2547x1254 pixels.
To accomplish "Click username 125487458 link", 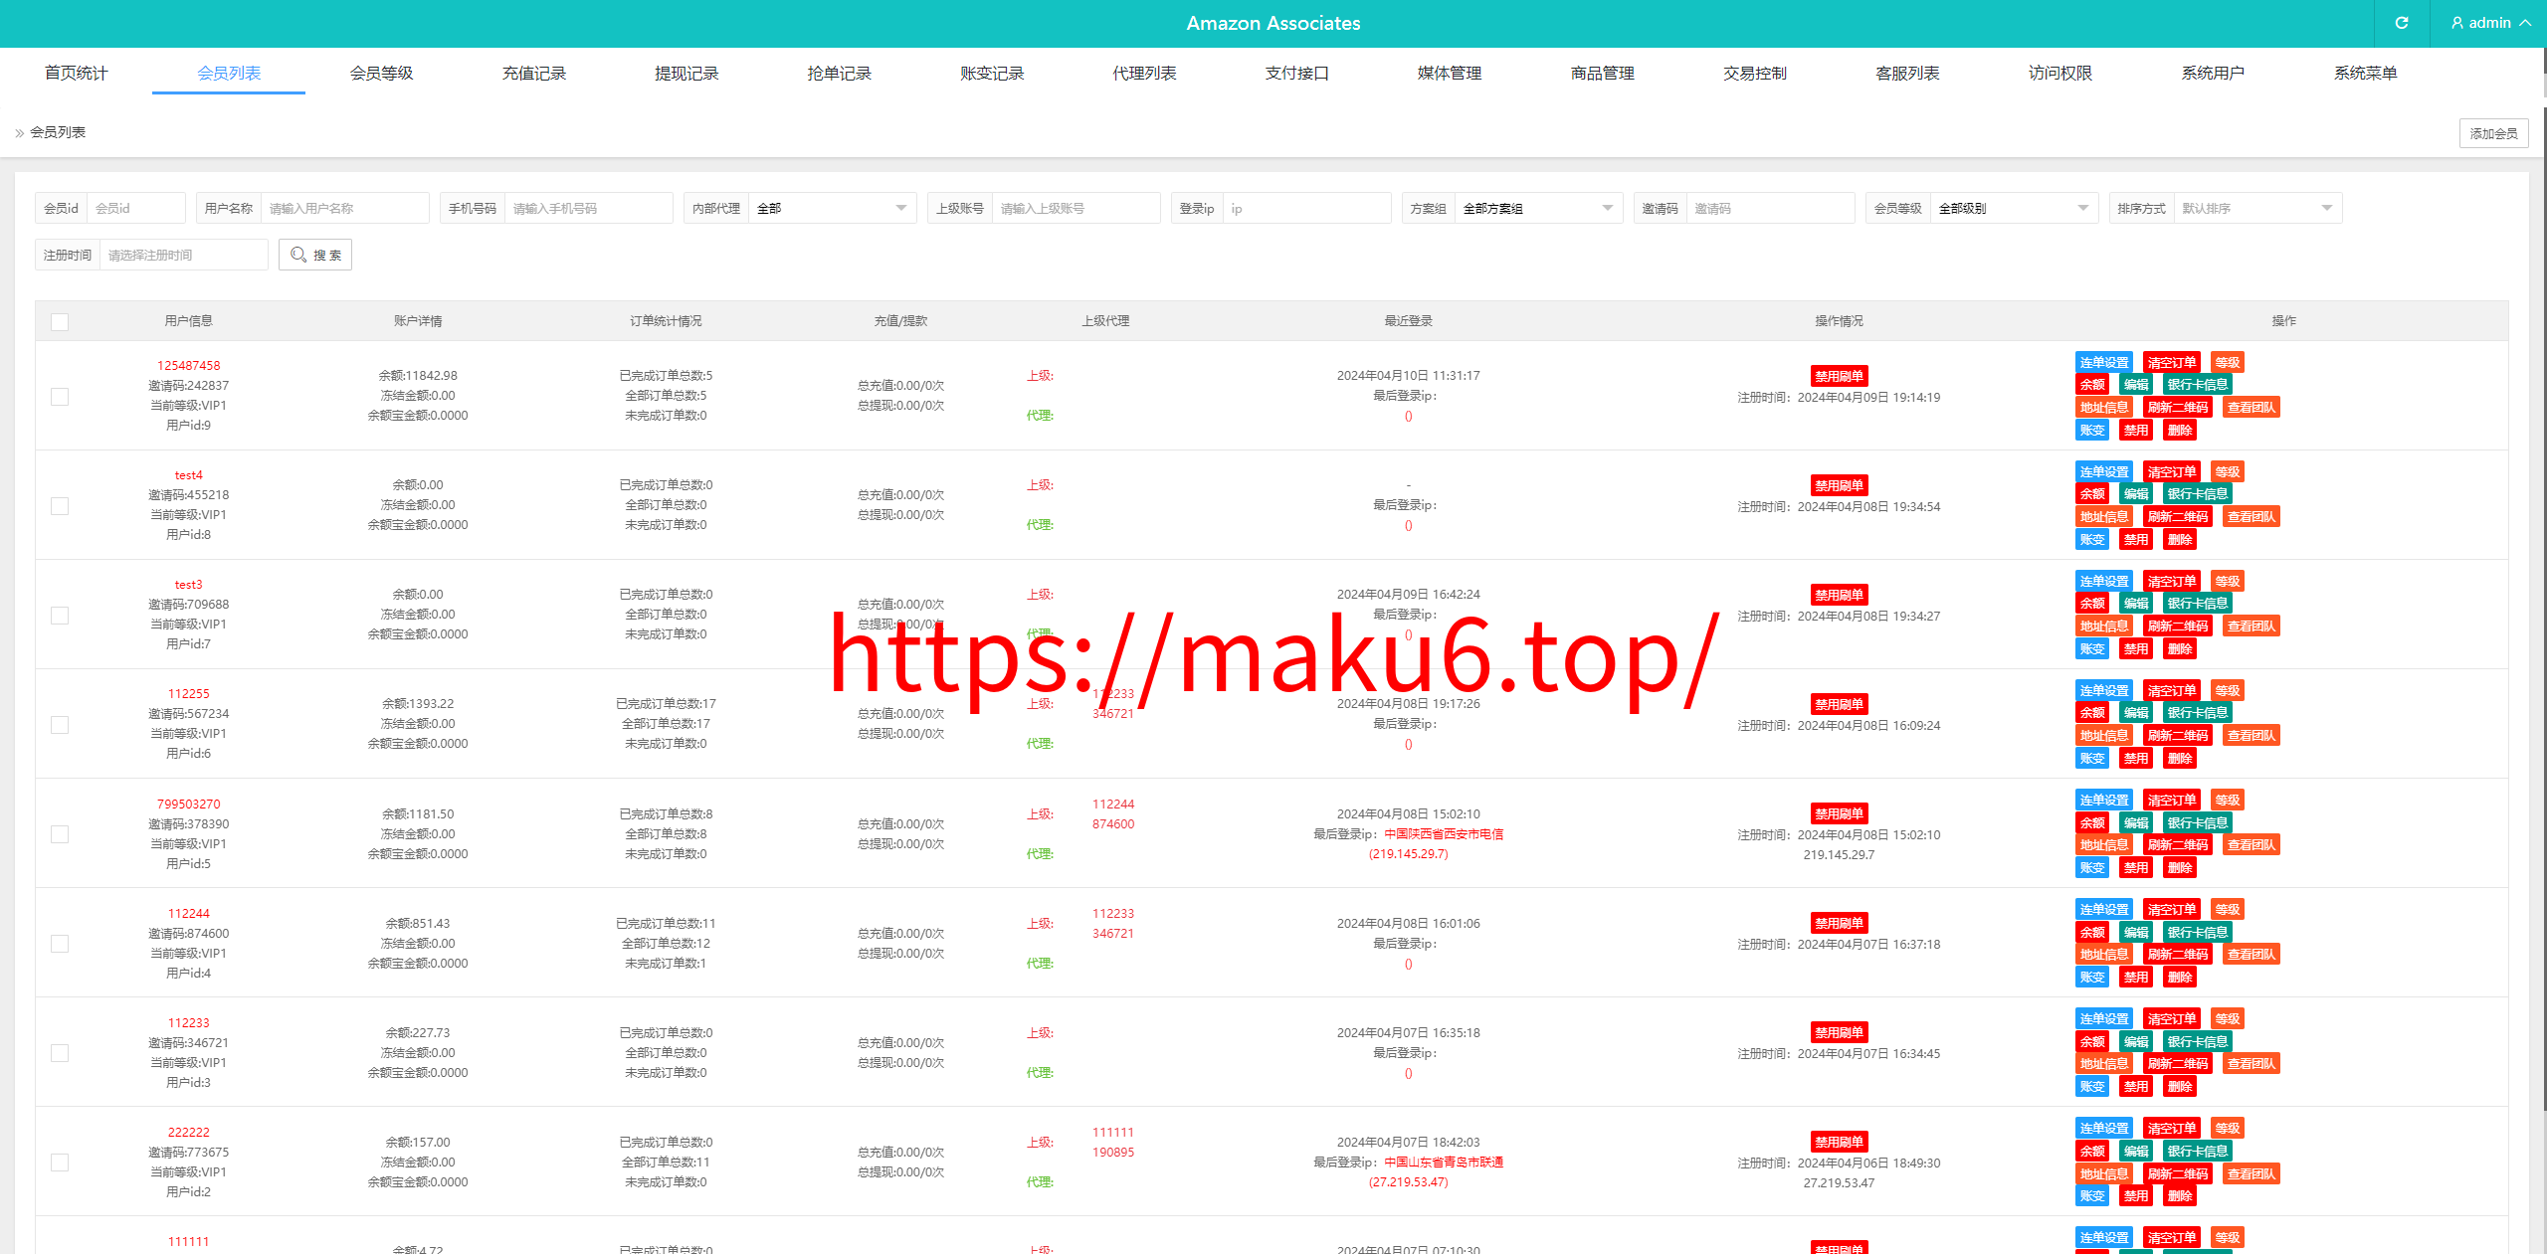I will pyautogui.click(x=188, y=365).
